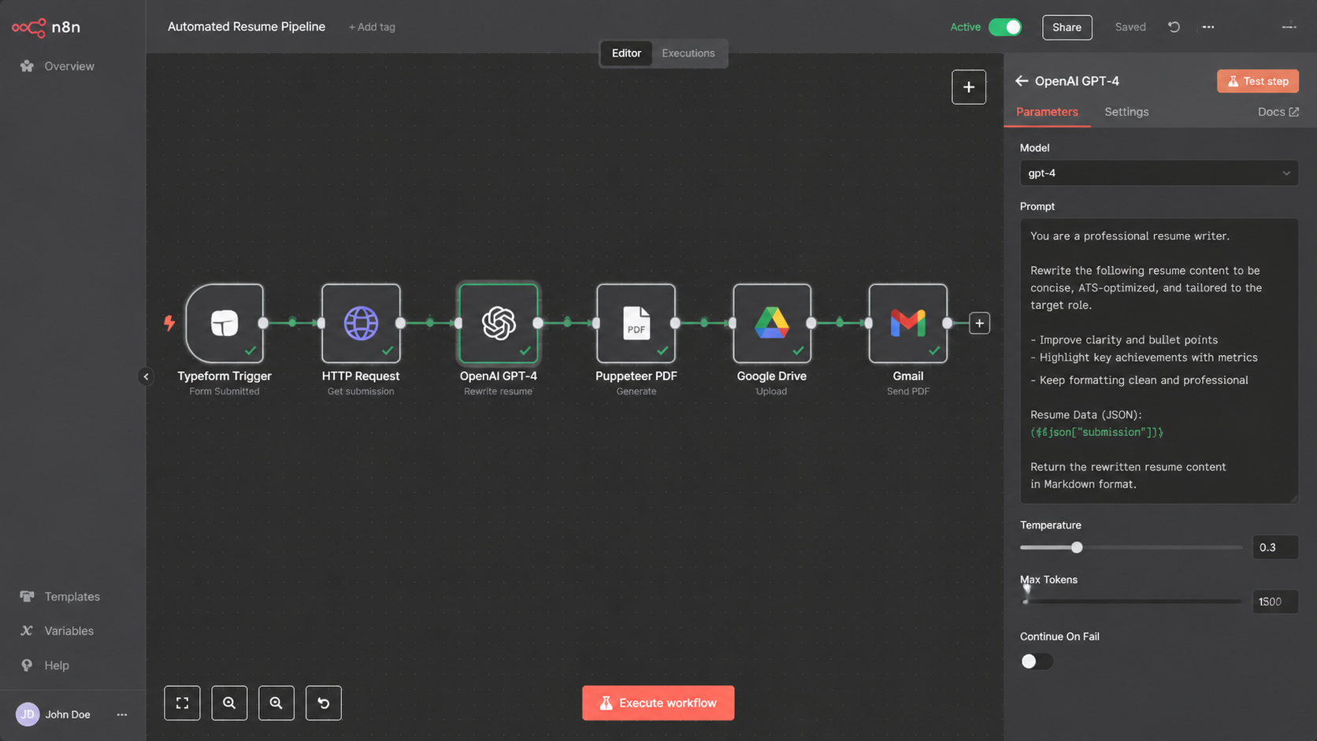Viewport: 1317px width, 741px height.
Task: Click the Automated Resume Pipeline title
Action: point(247,27)
